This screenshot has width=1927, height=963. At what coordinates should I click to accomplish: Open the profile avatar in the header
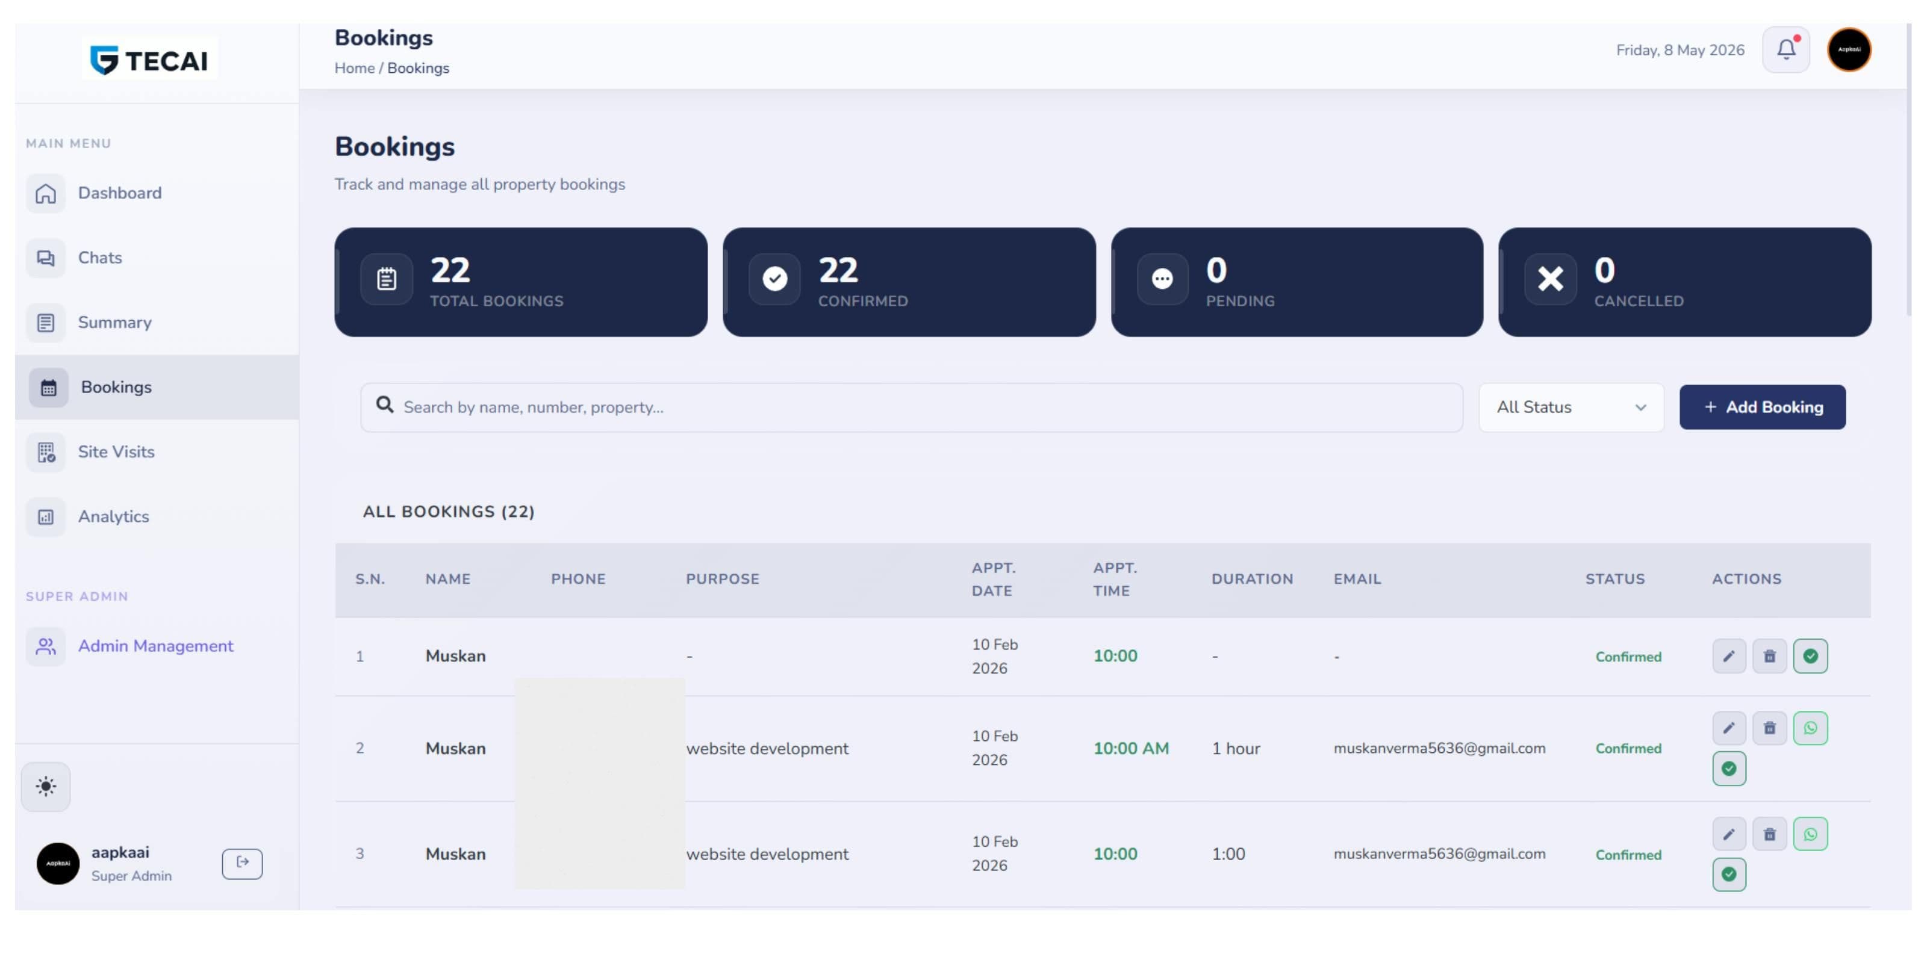click(x=1849, y=49)
